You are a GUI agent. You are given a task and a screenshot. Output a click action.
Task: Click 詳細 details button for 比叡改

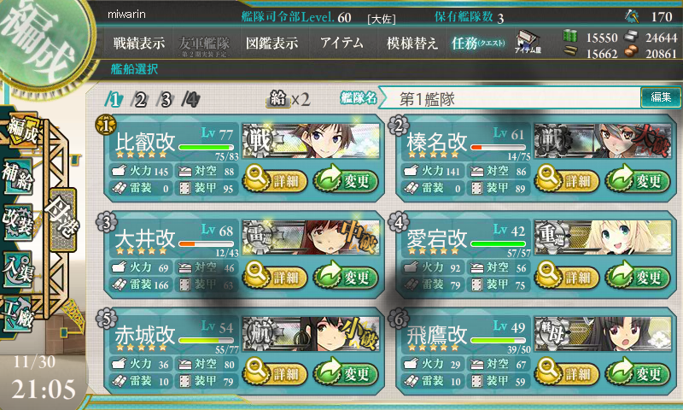275,180
